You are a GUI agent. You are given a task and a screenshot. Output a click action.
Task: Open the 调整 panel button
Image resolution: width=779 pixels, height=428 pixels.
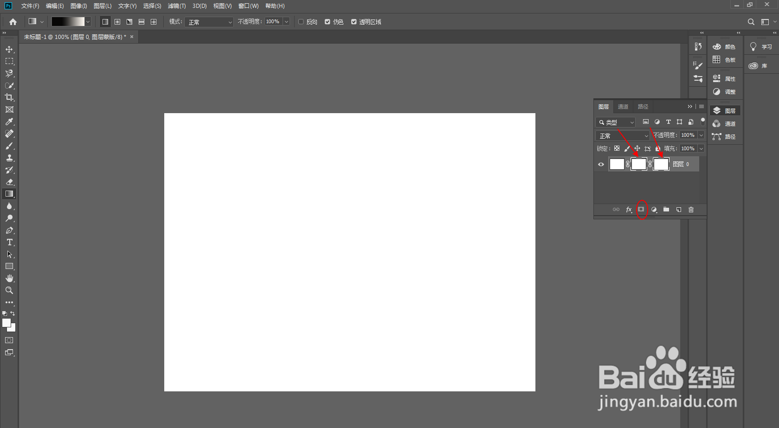725,92
